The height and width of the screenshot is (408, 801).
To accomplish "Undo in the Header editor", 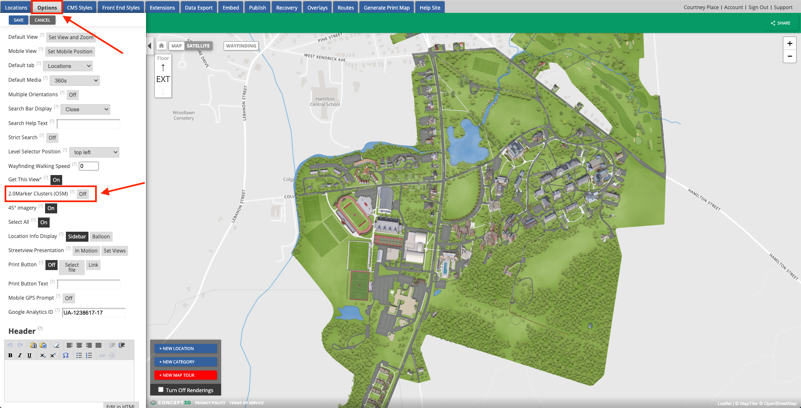I will tap(10, 345).
